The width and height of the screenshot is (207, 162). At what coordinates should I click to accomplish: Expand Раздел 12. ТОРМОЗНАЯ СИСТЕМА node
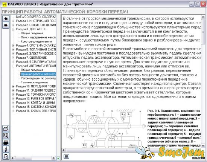[13, 95]
